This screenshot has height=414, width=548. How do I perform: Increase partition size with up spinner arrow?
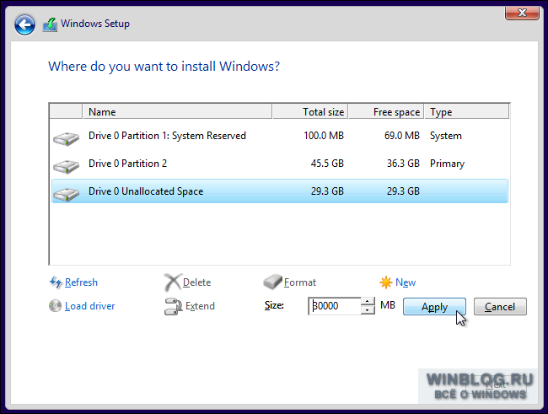(x=368, y=302)
